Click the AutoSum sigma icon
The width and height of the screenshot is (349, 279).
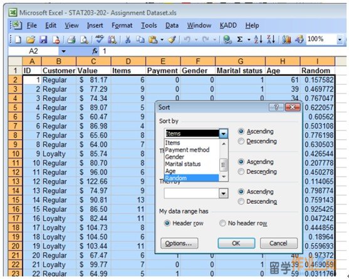[x=240, y=39]
